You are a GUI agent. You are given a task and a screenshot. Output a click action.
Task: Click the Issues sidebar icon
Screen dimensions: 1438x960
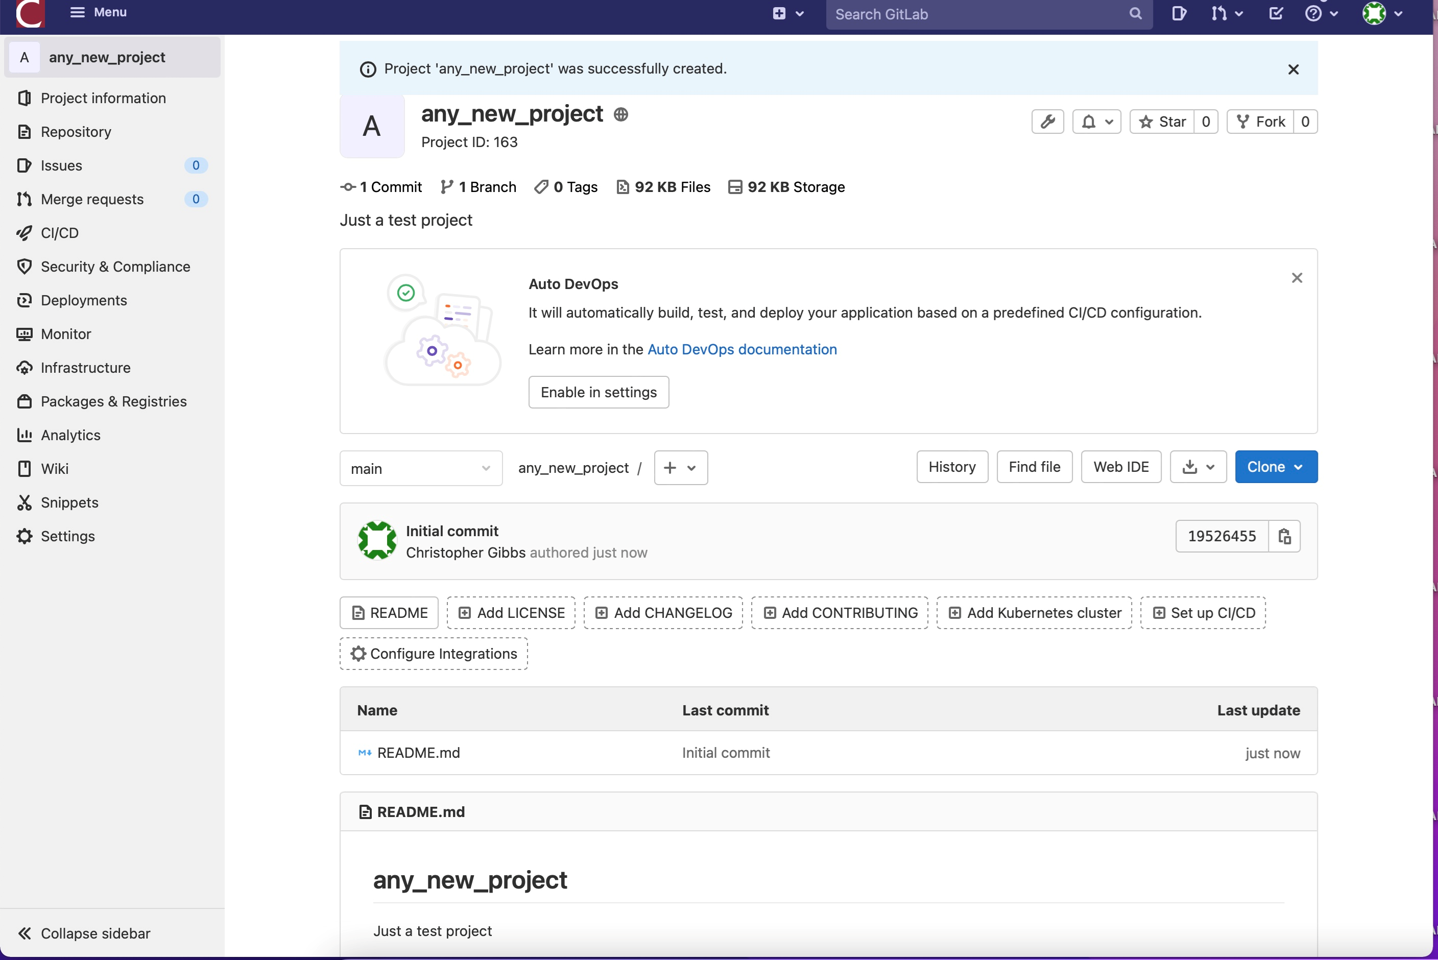25,165
